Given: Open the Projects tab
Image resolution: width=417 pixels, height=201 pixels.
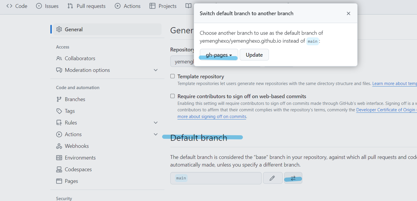Looking at the screenshot, I should tap(163, 6).
